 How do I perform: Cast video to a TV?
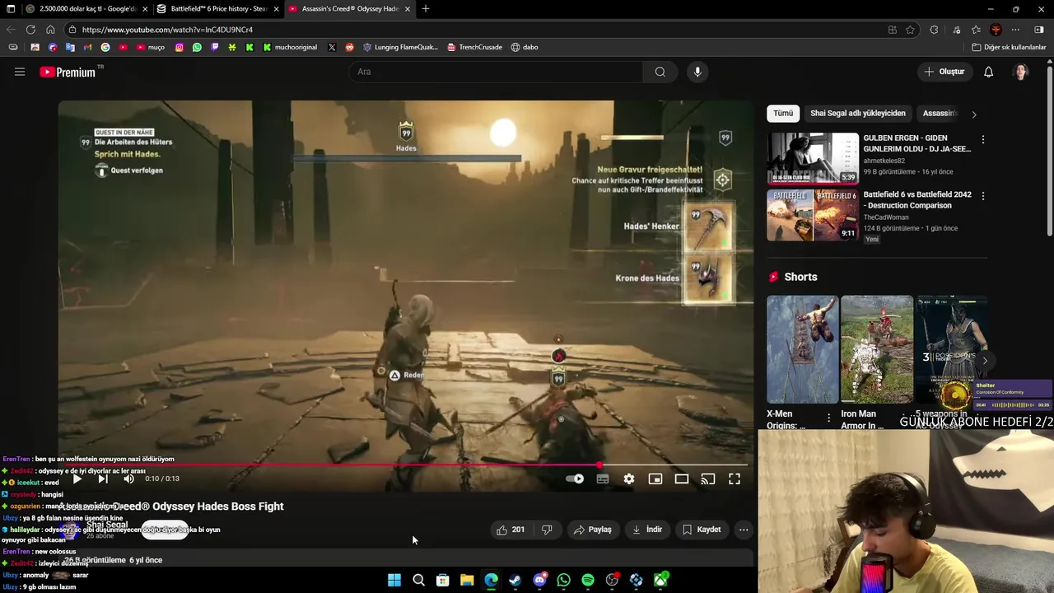point(708,479)
